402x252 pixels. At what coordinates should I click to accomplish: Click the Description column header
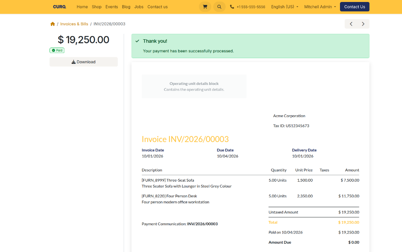pos(152,170)
